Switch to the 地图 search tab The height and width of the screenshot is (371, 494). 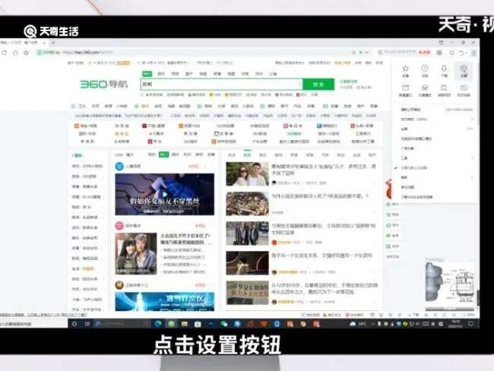pos(231,74)
